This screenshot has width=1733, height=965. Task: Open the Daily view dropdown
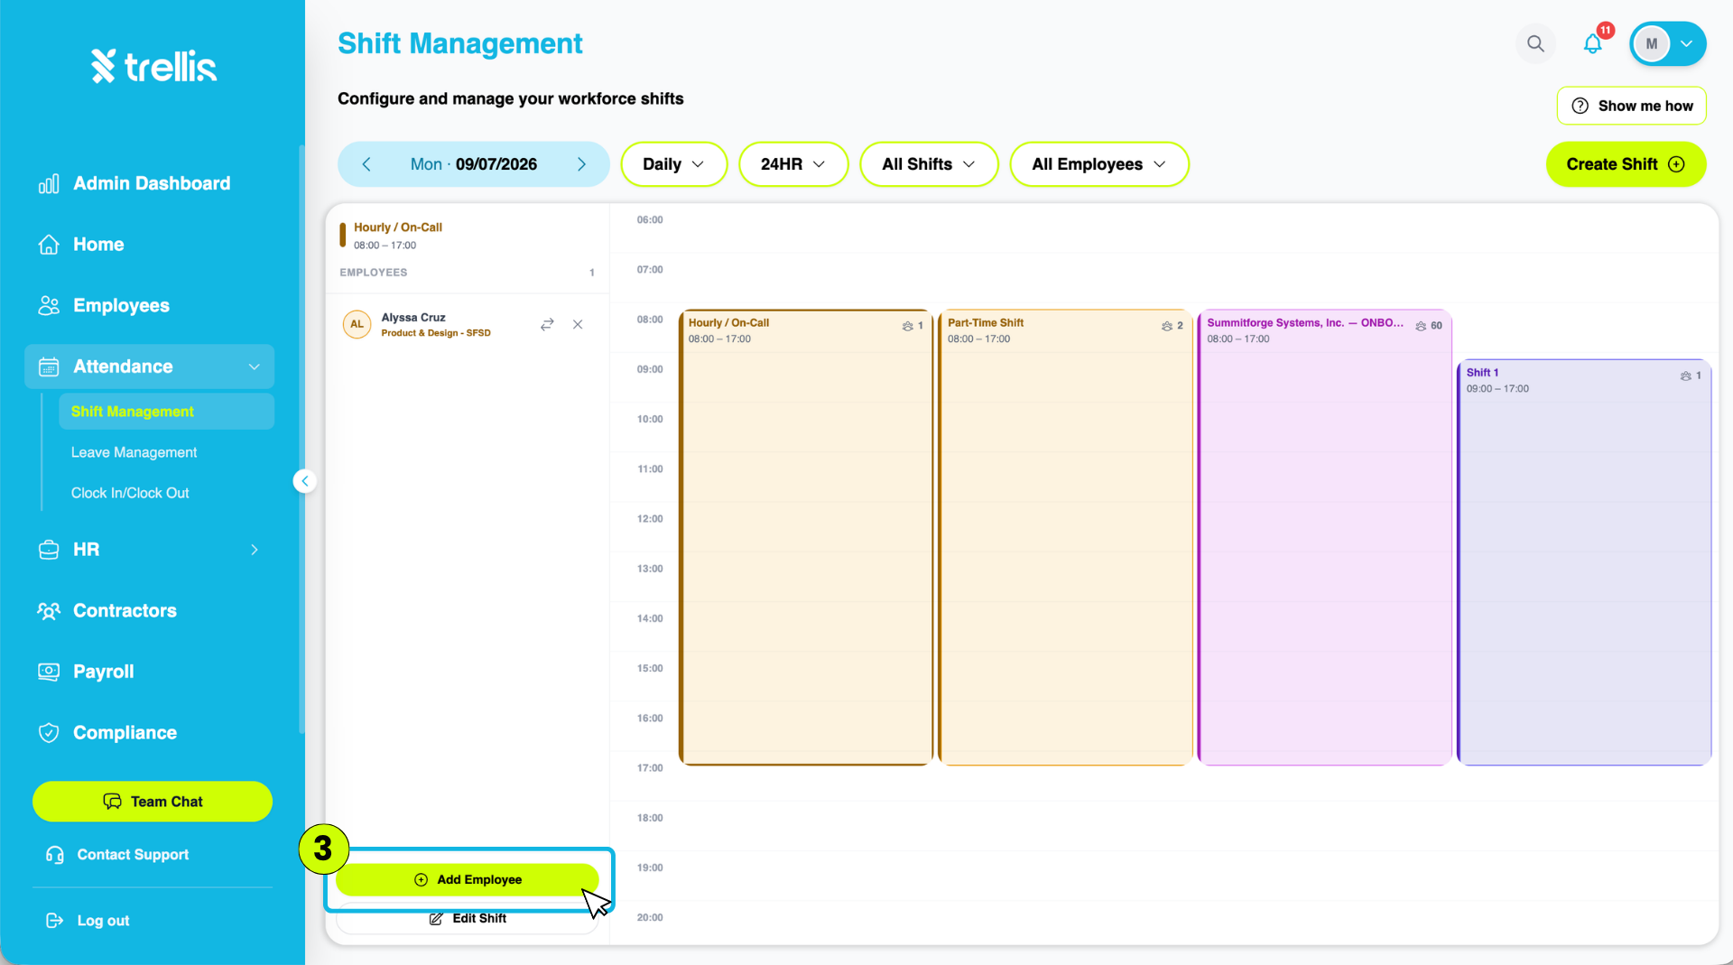click(673, 164)
